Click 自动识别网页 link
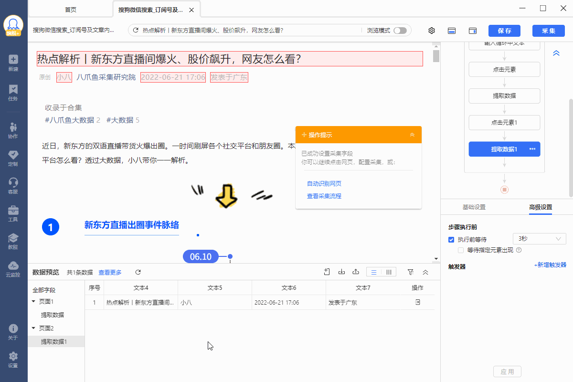This screenshot has height=382, width=573. point(324,183)
